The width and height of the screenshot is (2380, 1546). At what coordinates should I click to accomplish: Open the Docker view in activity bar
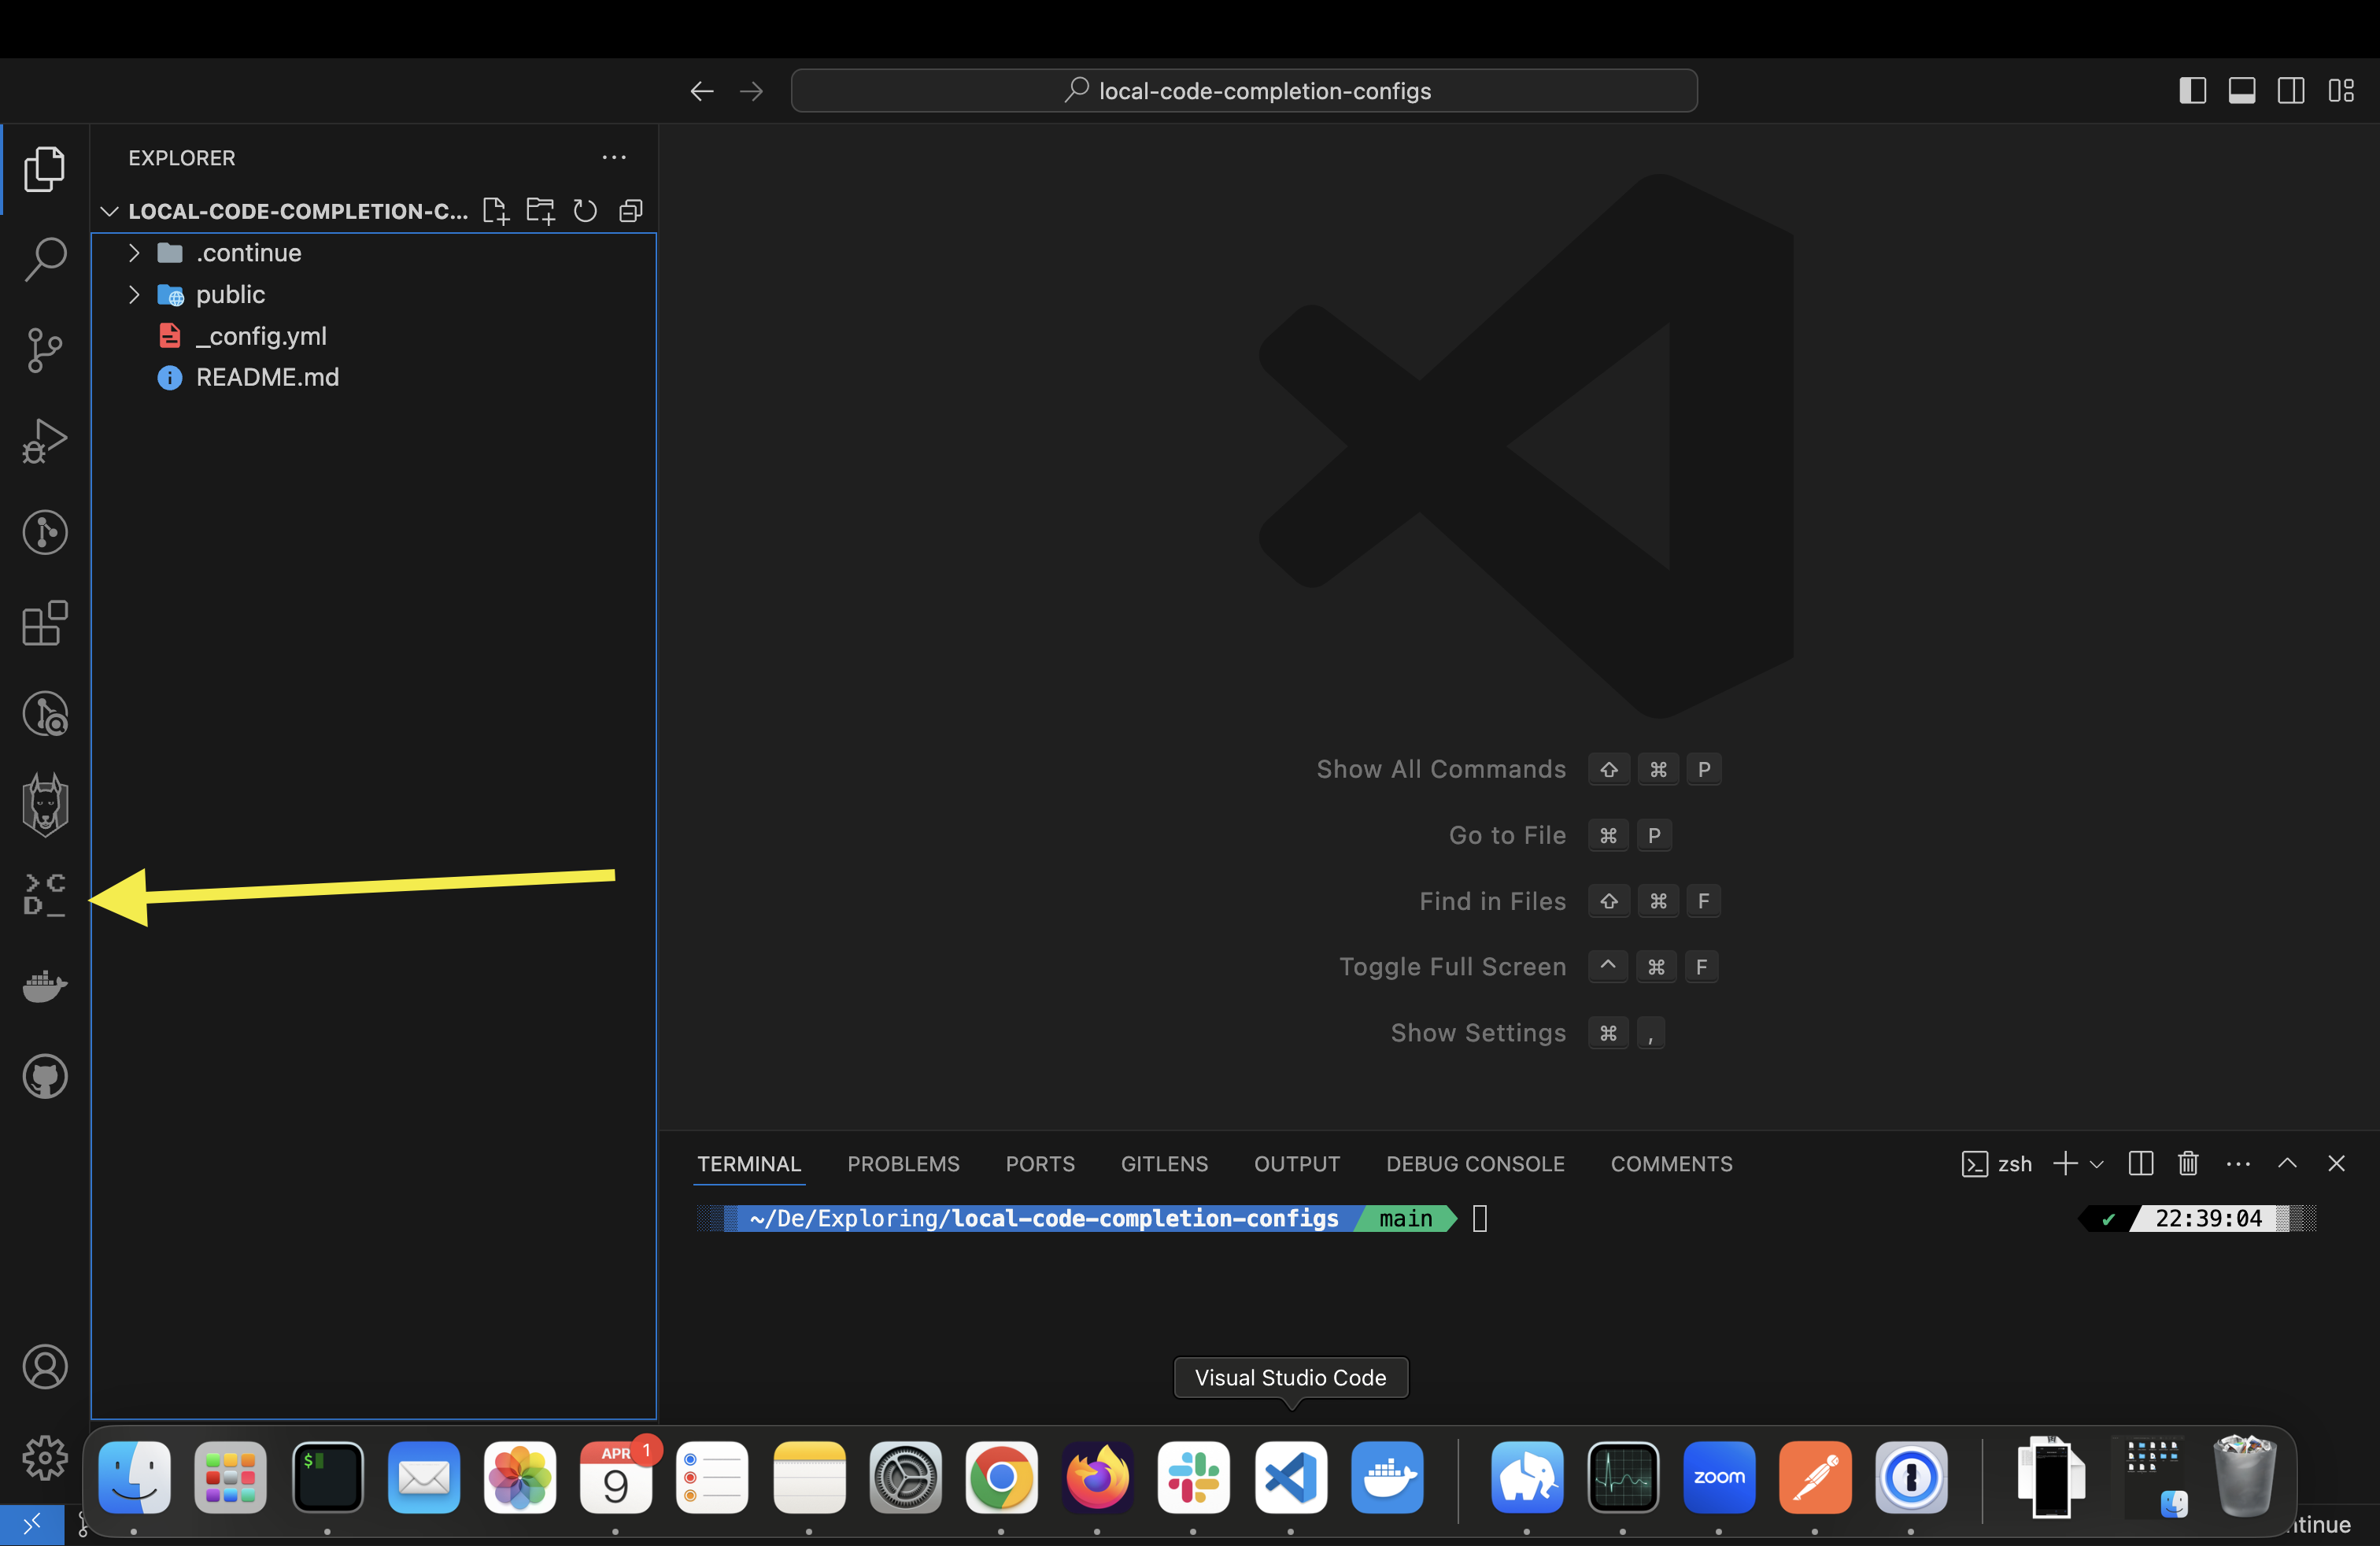coord(45,986)
